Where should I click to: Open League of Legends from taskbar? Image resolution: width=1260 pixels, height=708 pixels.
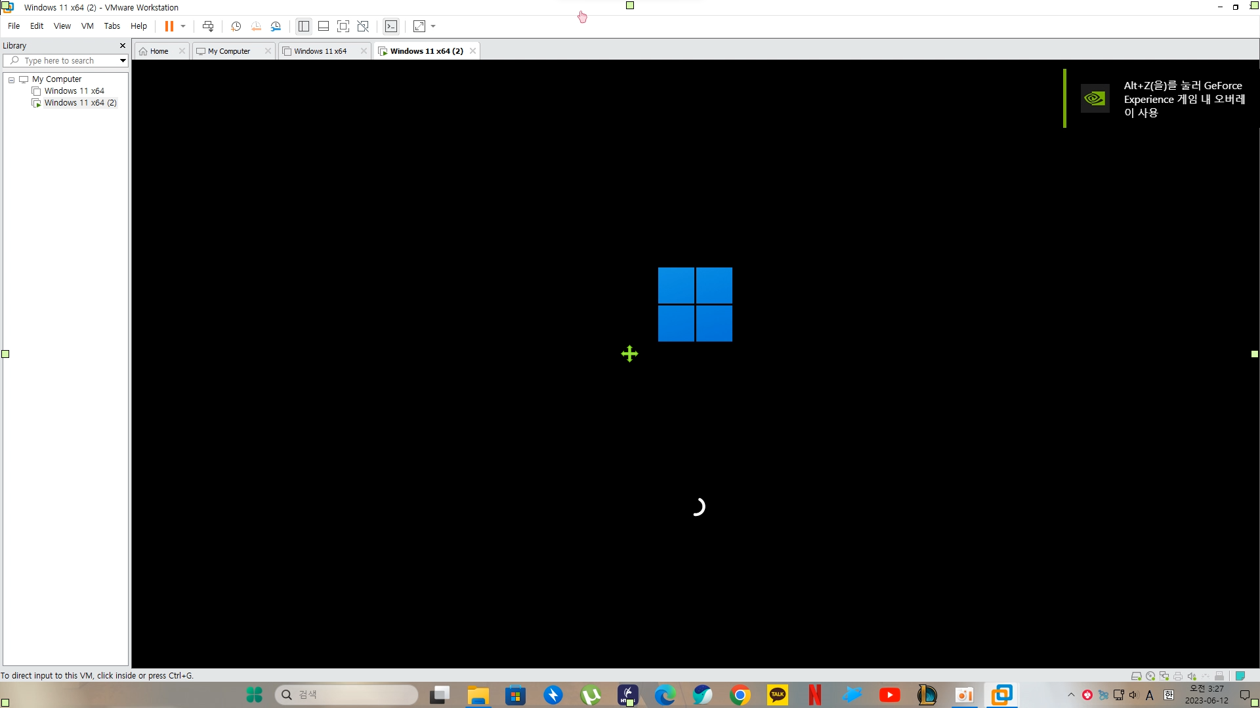tap(927, 695)
